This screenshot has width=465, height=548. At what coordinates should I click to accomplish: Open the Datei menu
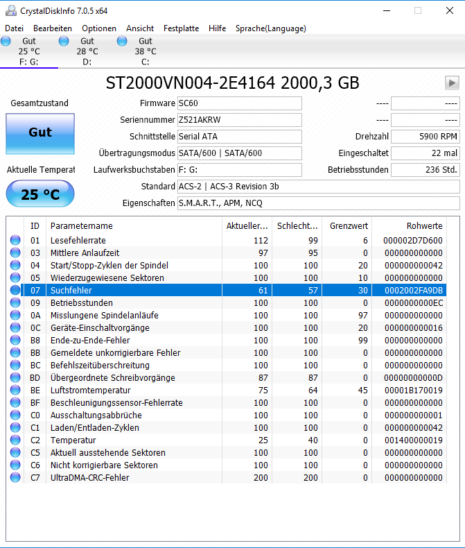click(x=15, y=28)
